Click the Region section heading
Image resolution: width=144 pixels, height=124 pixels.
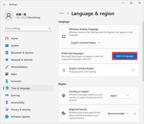62,84
